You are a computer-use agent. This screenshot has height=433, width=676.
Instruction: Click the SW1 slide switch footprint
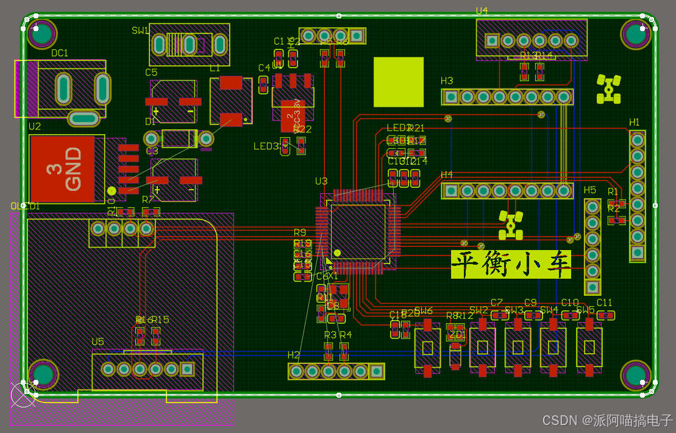click(x=189, y=45)
